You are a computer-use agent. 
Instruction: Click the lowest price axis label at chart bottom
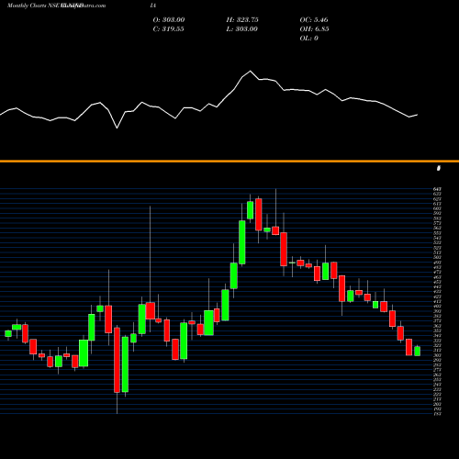point(437,414)
